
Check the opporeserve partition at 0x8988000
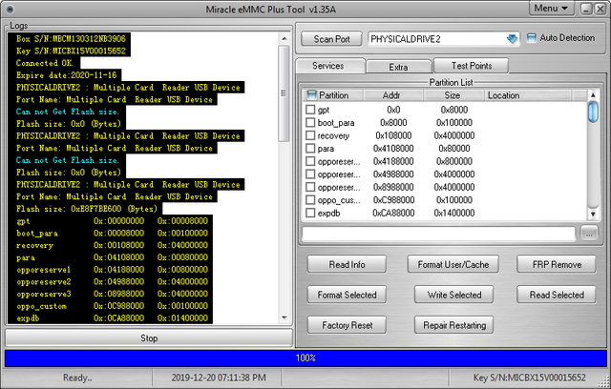[x=310, y=187]
